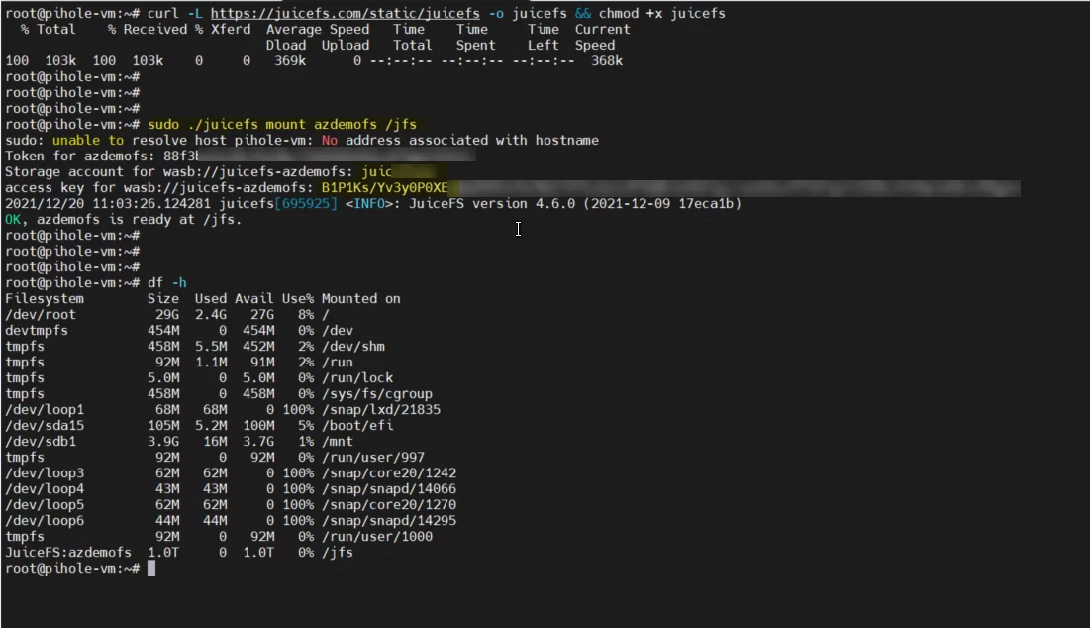The height and width of the screenshot is (628, 1090).
Task: Click the 'sudo: unable to resolve host' warning
Action: pos(302,141)
